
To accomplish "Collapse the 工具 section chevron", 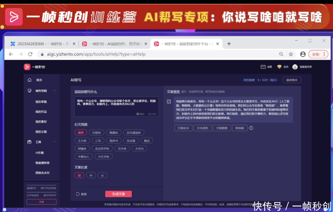I will (55, 142).
